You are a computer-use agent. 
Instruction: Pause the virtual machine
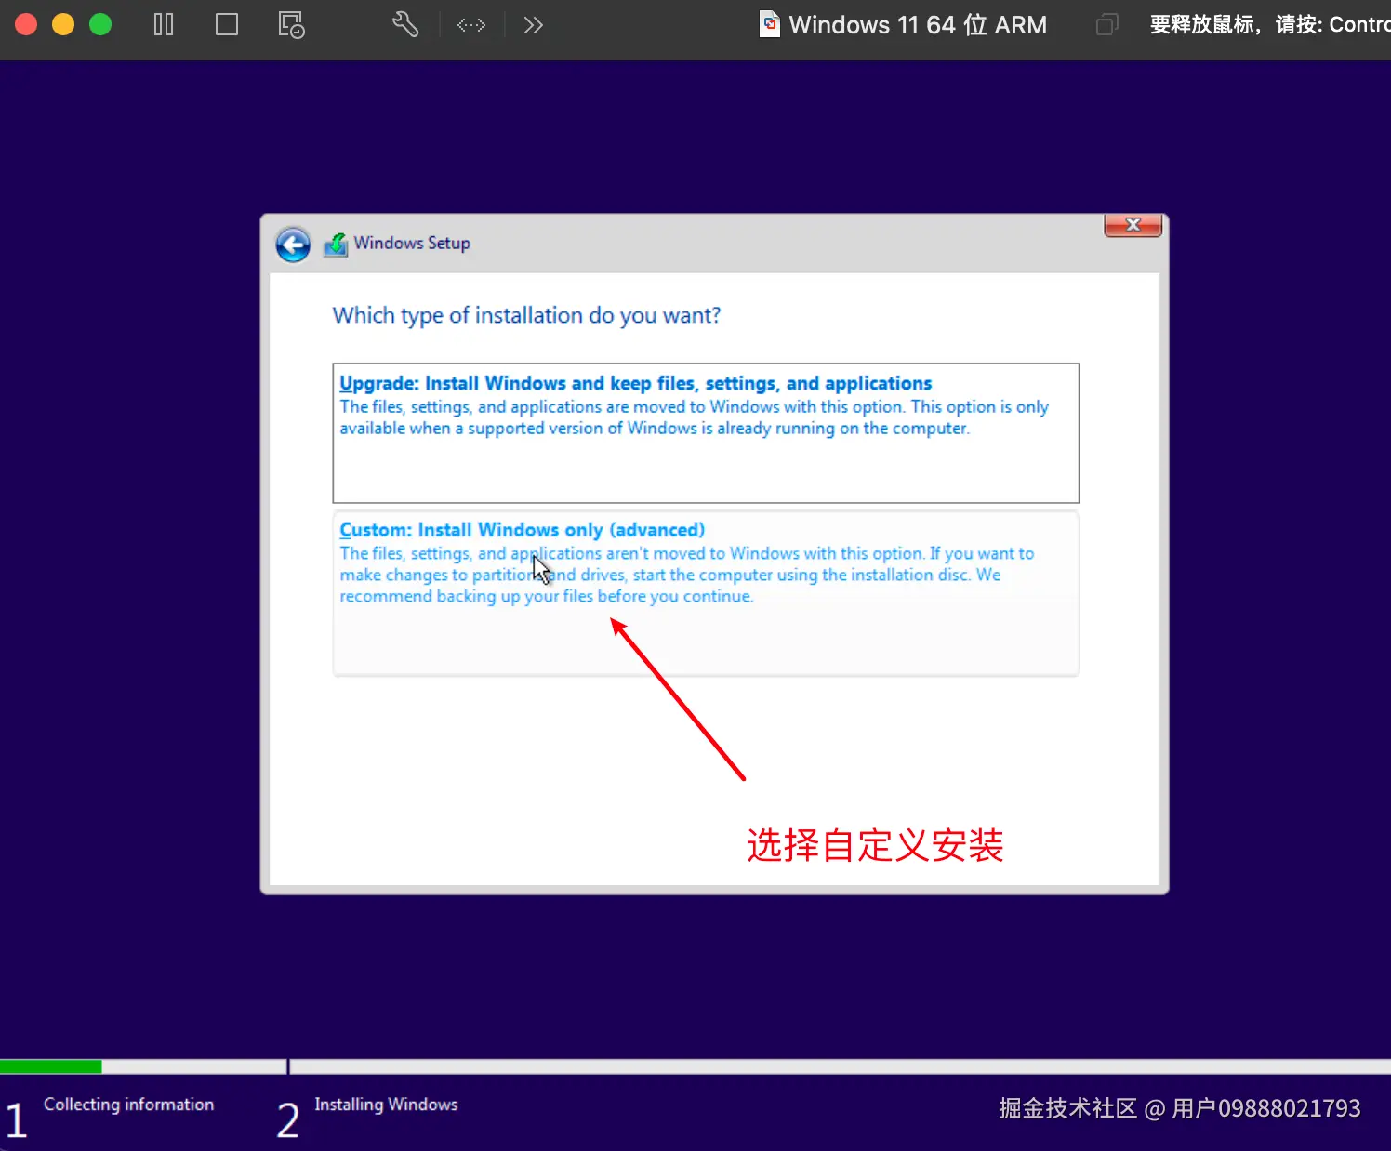pyautogui.click(x=164, y=24)
